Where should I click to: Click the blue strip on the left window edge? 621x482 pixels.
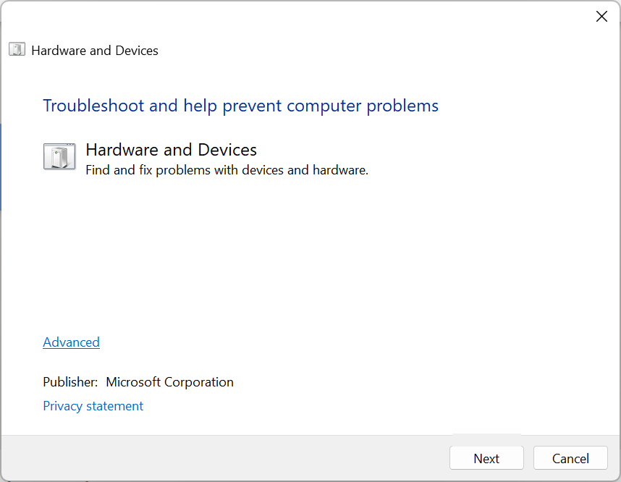1,166
